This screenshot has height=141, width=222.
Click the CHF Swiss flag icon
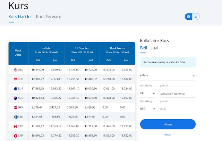click(16, 136)
